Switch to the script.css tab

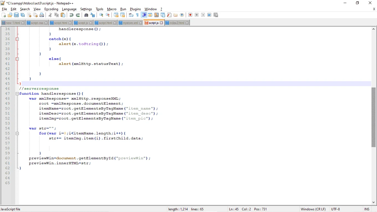tap(37, 23)
